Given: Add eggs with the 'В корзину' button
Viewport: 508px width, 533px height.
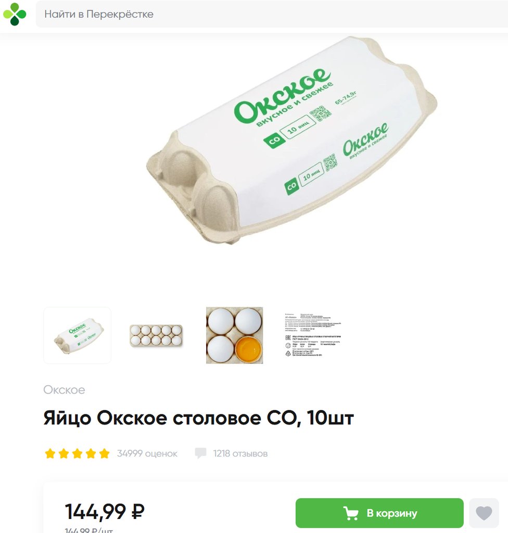Looking at the screenshot, I should (x=379, y=513).
